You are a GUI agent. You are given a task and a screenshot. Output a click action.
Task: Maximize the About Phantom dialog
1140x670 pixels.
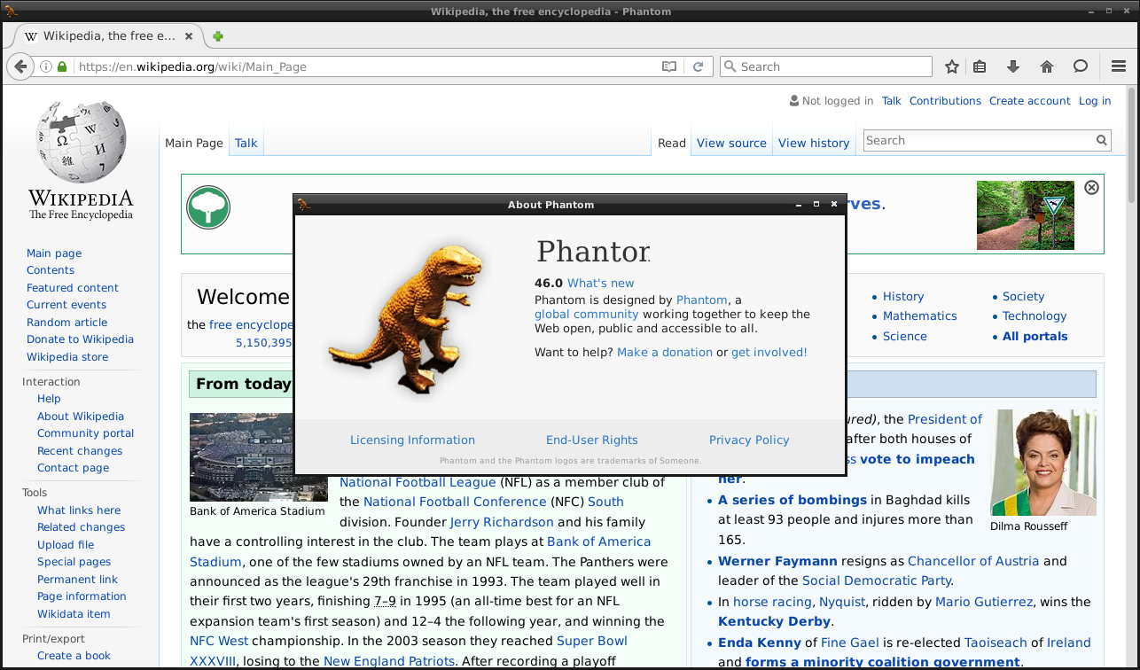coord(816,204)
